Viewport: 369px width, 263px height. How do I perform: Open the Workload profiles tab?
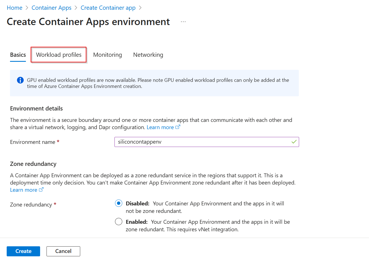(58, 55)
